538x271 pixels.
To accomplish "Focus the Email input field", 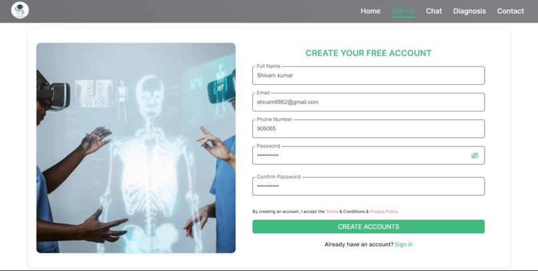I will coord(368,102).
